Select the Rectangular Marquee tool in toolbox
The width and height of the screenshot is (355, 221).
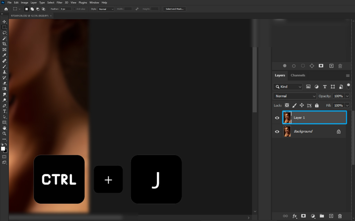tap(4, 27)
